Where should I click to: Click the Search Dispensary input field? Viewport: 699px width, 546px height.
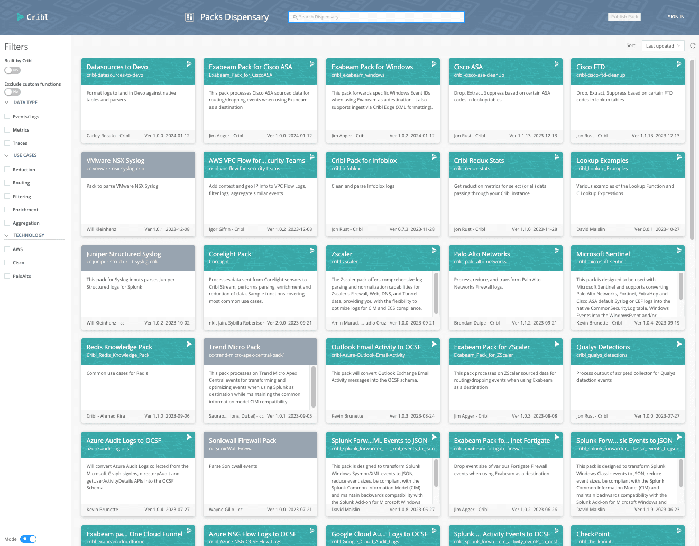(376, 17)
